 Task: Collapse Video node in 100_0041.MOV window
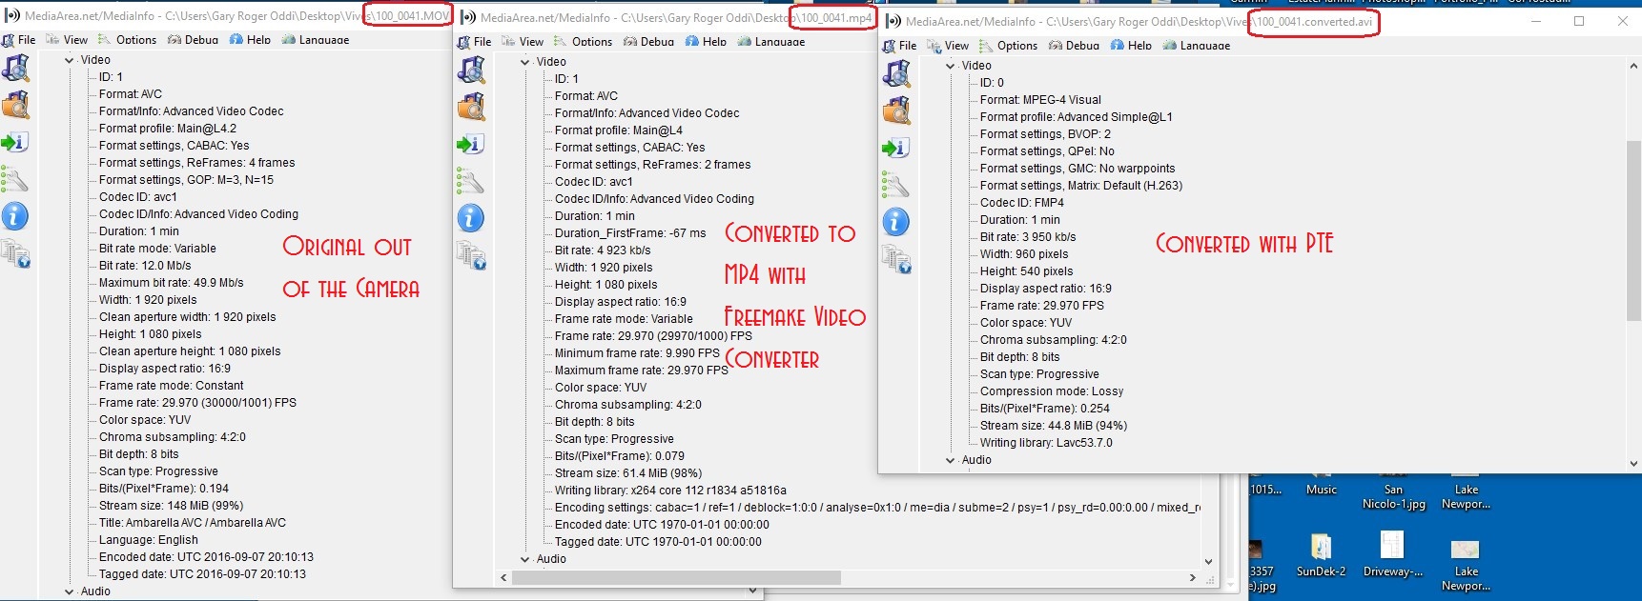[70, 60]
